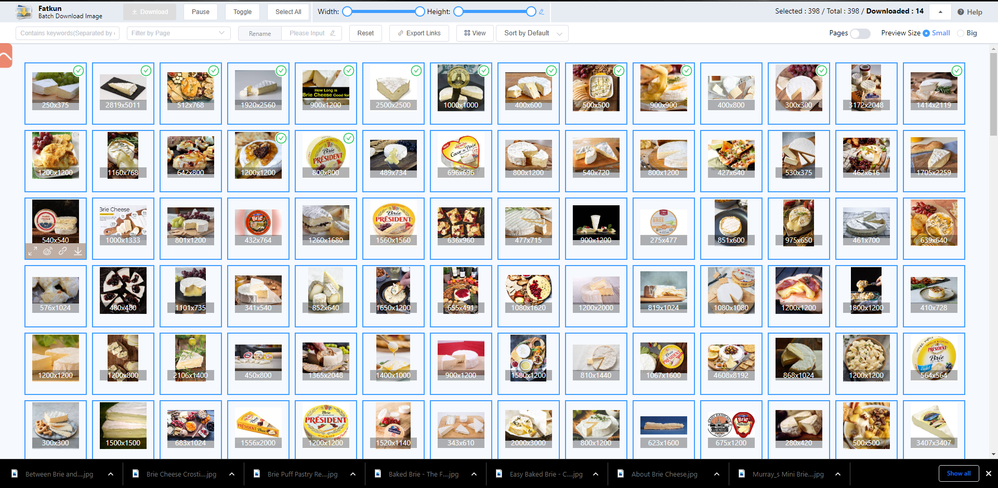The height and width of the screenshot is (488, 998).
Task: Open options chevron for About Brie Cheese download
Action: click(x=717, y=474)
